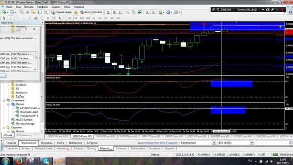Switch to XAGUSD.pro,M5 chart tab
293x165 pixels.
click(x=105, y=137)
